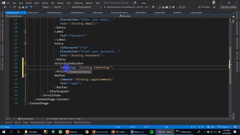Click the Visual Studio logo icon
This screenshot has height=135, width=240.
pyautogui.click(x=3, y=3)
